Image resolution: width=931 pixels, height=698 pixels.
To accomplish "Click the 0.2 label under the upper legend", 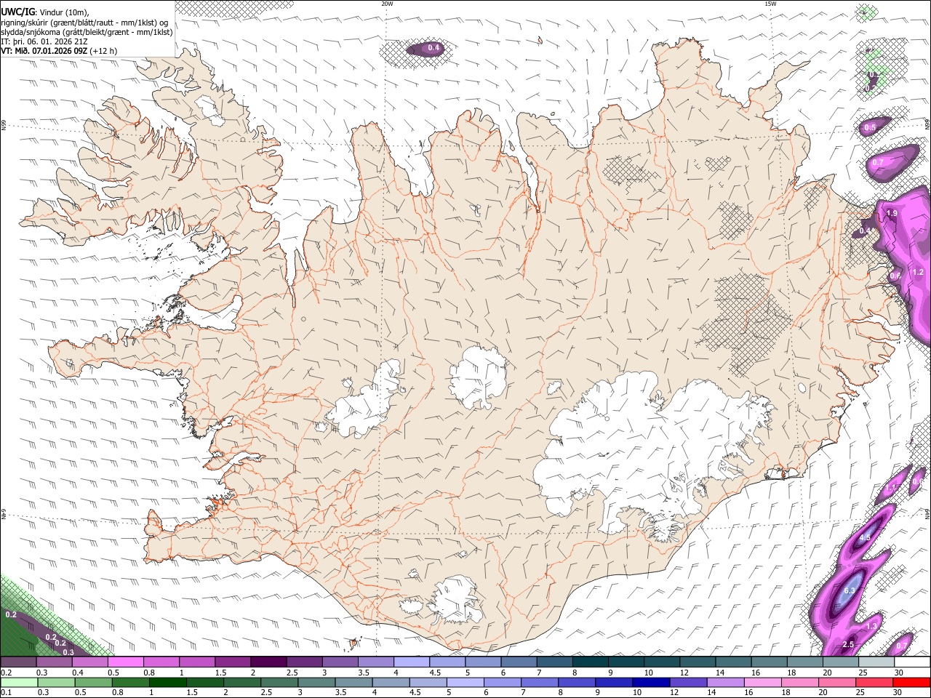I will pos(7,673).
